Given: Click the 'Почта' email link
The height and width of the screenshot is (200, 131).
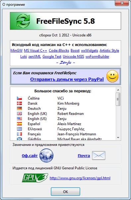Looking at the screenshot, I should point(84,156).
